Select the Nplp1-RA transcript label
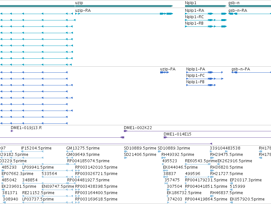This screenshot has width=271, height=204. (x=195, y=11)
